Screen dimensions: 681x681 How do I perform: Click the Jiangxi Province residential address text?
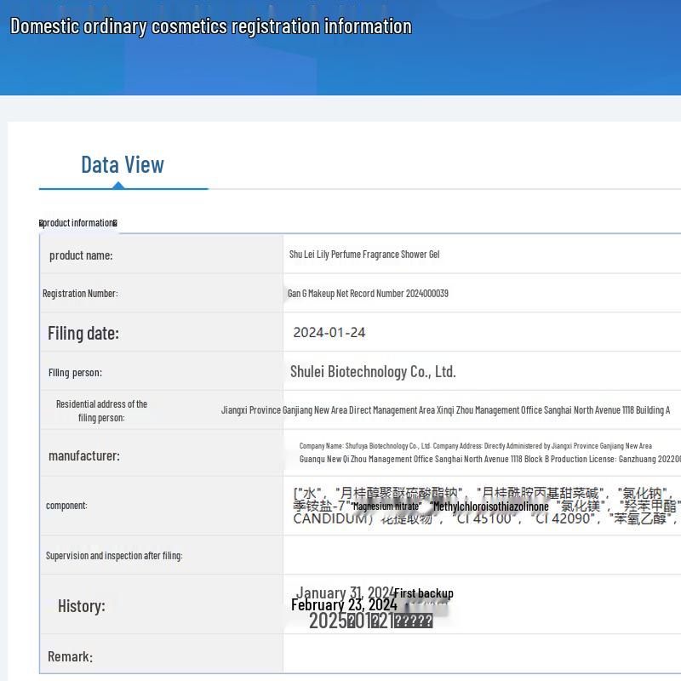[x=445, y=410]
